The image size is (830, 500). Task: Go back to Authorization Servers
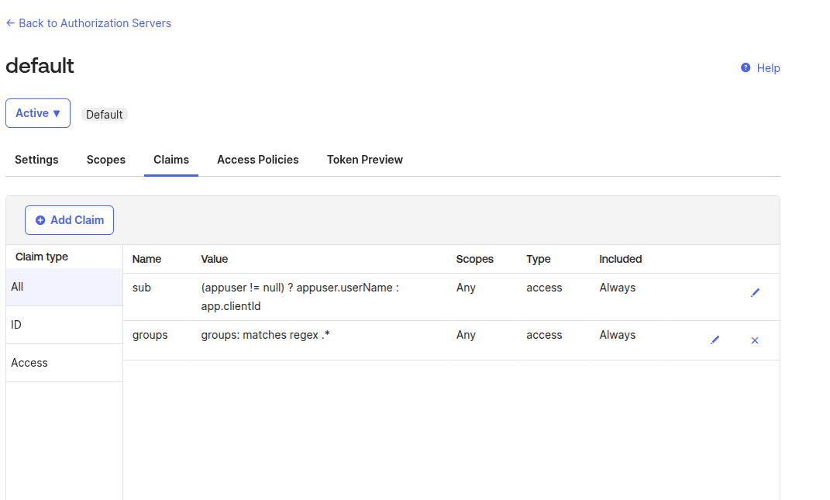coord(88,23)
